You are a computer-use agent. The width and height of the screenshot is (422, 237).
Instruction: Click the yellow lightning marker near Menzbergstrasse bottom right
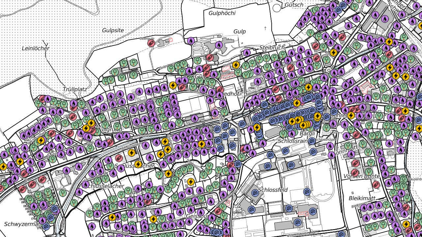pyautogui.click(x=406, y=224)
